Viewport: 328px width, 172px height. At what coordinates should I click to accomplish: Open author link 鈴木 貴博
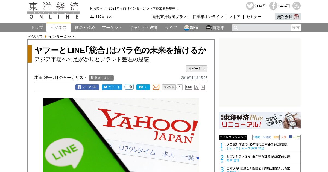[x=233, y=160]
